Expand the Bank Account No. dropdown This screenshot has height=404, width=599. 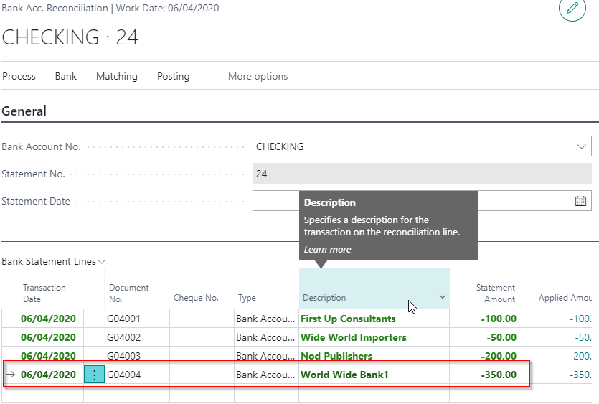click(x=580, y=146)
